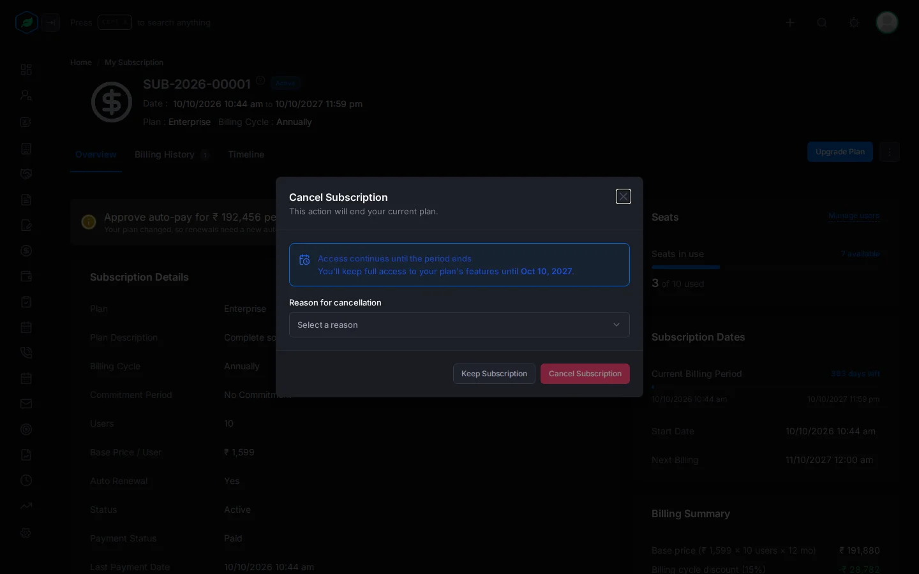919x574 pixels.
Task: Open the document-edit pencil icon in sidebar
Action: (x=26, y=225)
